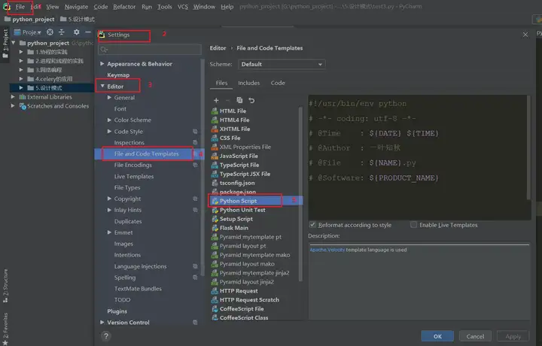Open the File menu
The width and height of the screenshot is (542, 346).
click(x=20, y=7)
